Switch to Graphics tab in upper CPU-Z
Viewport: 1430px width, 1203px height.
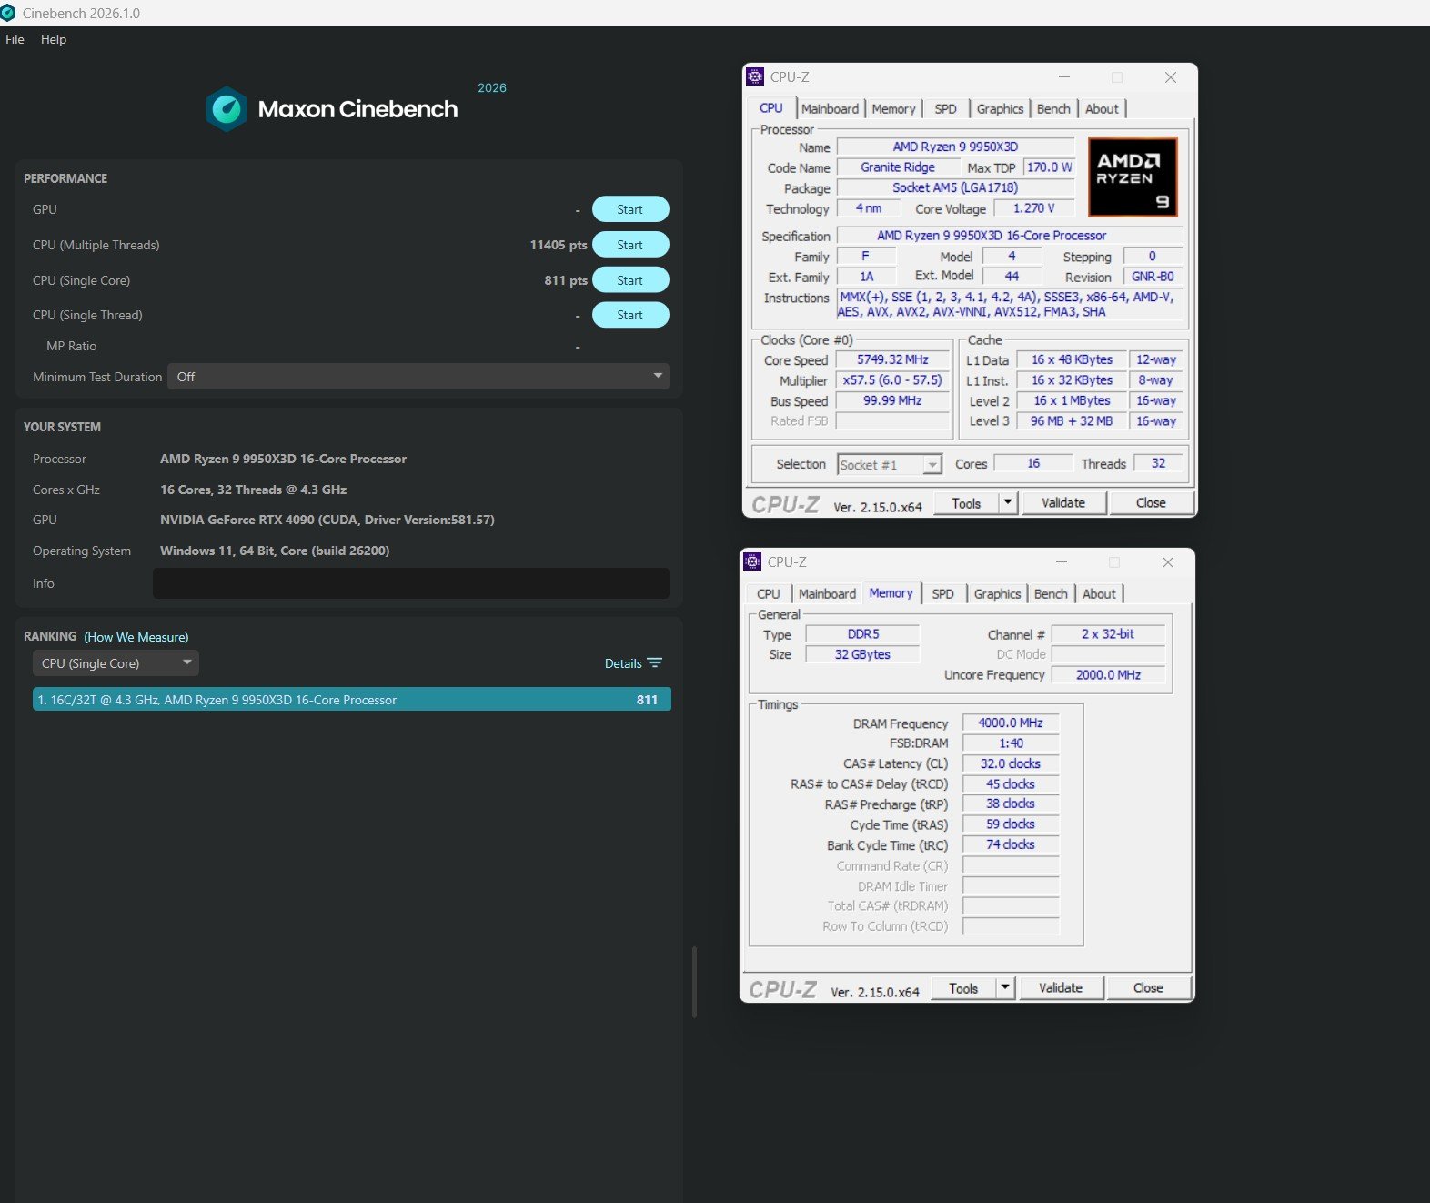click(1000, 108)
